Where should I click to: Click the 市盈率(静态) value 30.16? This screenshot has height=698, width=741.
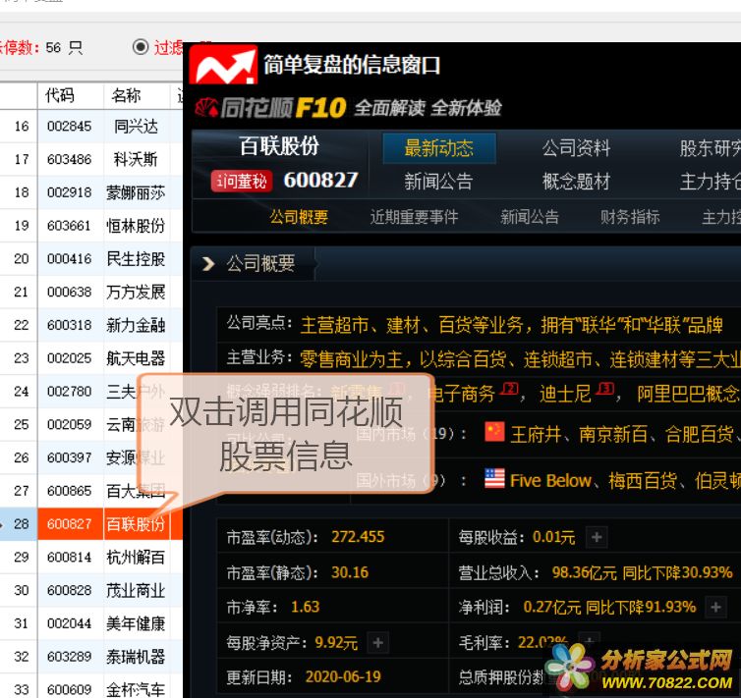[x=350, y=572]
